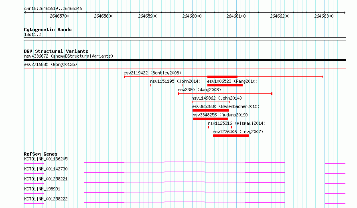357x208 pixels.
Task: Click the red bar under nsv3348256
Action: click(x=211, y=119)
